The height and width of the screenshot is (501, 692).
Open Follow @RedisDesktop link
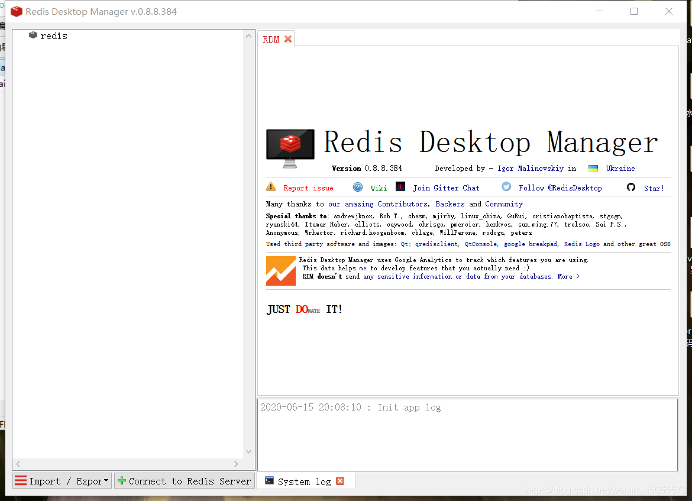tap(560, 188)
